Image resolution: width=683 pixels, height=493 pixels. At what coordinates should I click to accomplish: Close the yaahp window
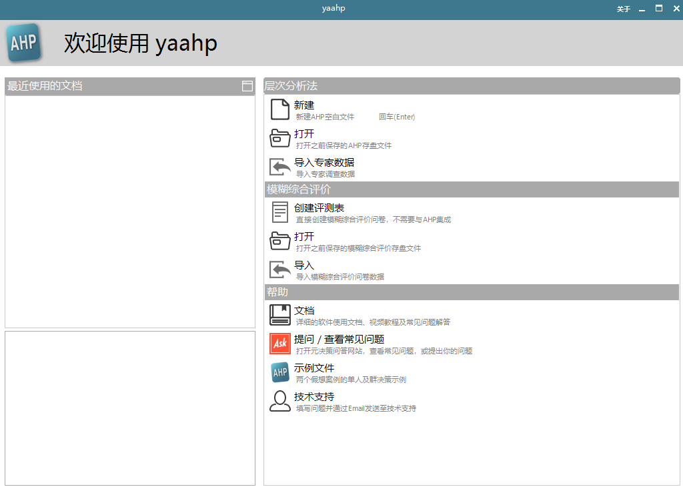pos(676,9)
